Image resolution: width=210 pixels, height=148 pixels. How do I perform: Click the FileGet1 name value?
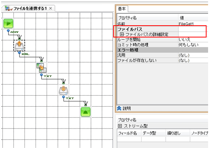click(186, 24)
